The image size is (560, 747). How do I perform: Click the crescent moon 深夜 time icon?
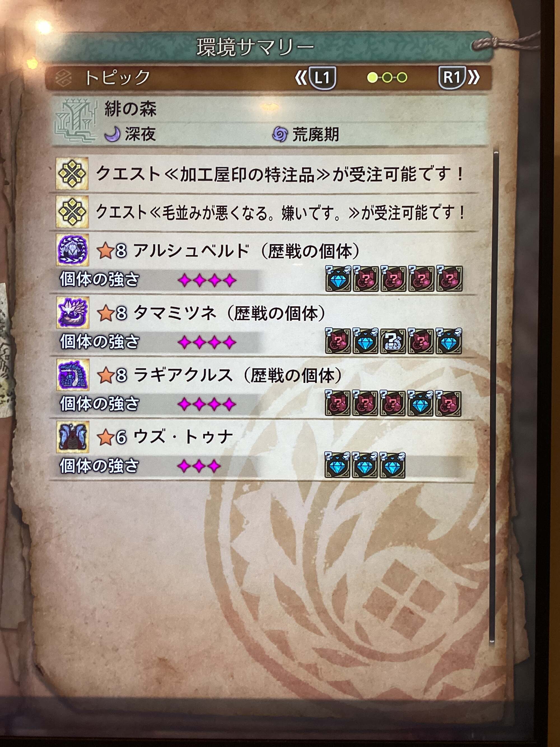point(112,134)
